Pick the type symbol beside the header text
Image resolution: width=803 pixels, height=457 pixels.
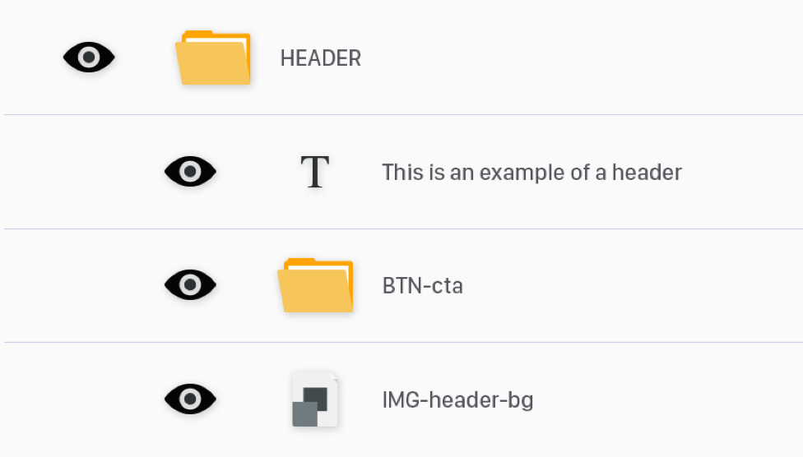coord(314,172)
